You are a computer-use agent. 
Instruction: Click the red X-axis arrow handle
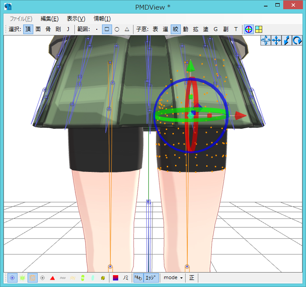(x=241, y=115)
